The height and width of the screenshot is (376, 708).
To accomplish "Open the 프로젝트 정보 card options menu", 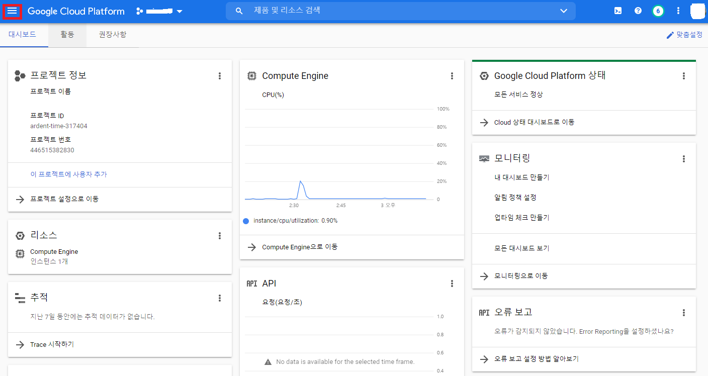I will 219,76.
